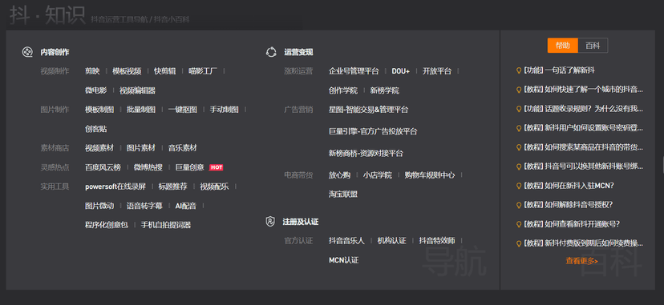664x305 pixels.
Task: Click the 注册及认证 shield icon
Action: pos(270,222)
